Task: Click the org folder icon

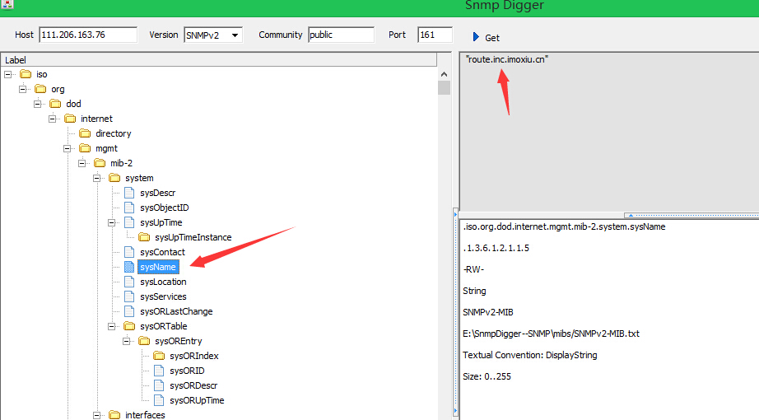Action: pyautogui.click(x=40, y=89)
